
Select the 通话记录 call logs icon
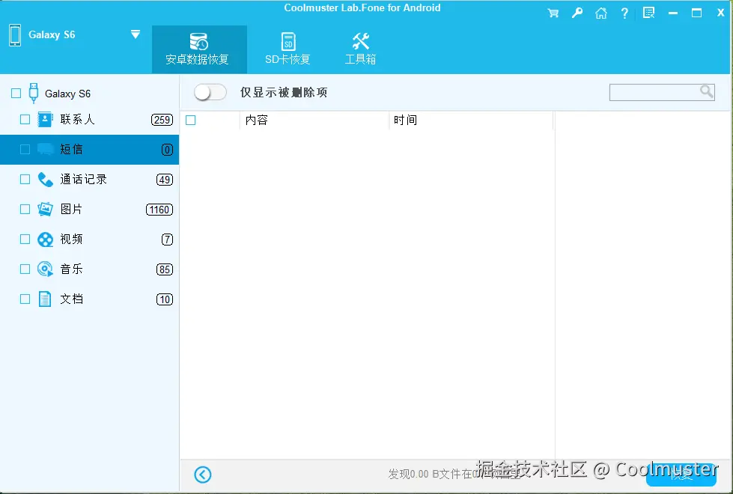tap(43, 179)
